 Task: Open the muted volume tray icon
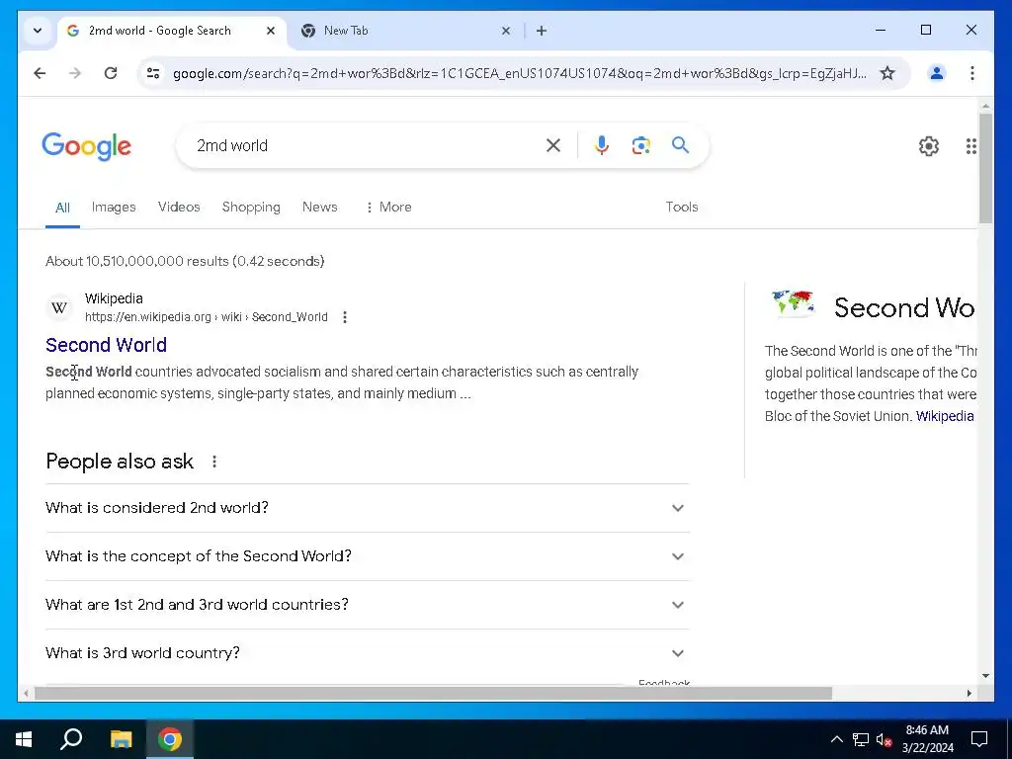coord(884,739)
